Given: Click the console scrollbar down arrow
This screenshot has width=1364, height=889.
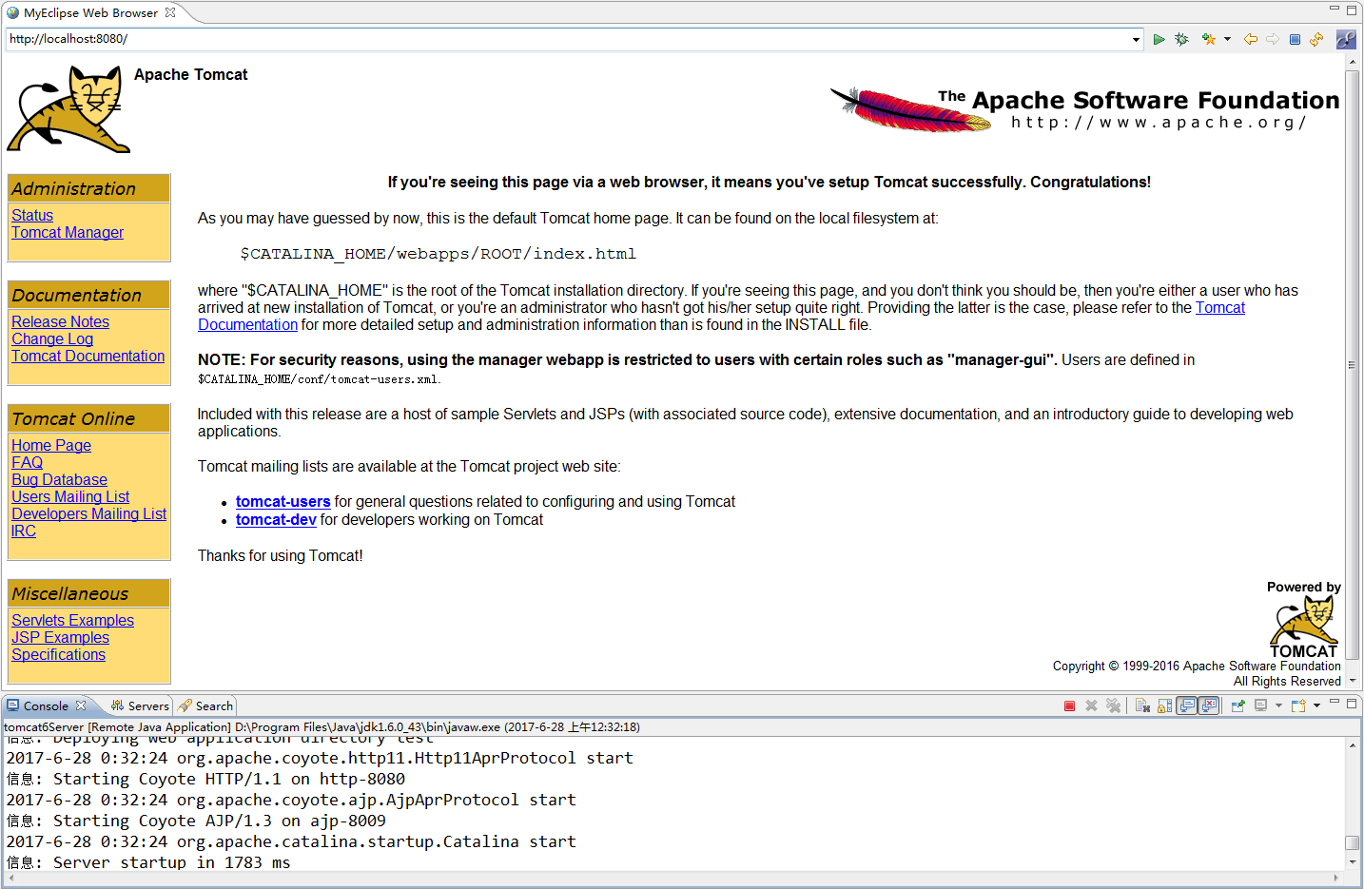Looking at the screenshot, I should click(x=1352, y=862).
